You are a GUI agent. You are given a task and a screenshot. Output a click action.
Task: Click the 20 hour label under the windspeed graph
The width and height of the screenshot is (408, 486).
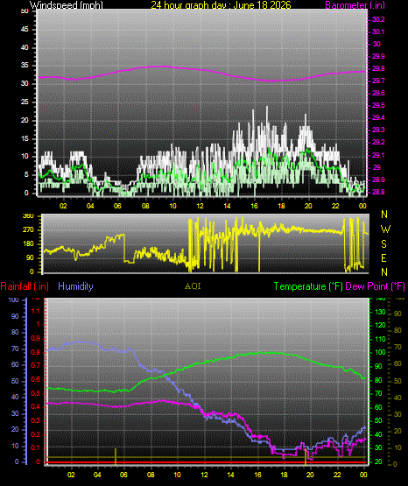(308, 206)
